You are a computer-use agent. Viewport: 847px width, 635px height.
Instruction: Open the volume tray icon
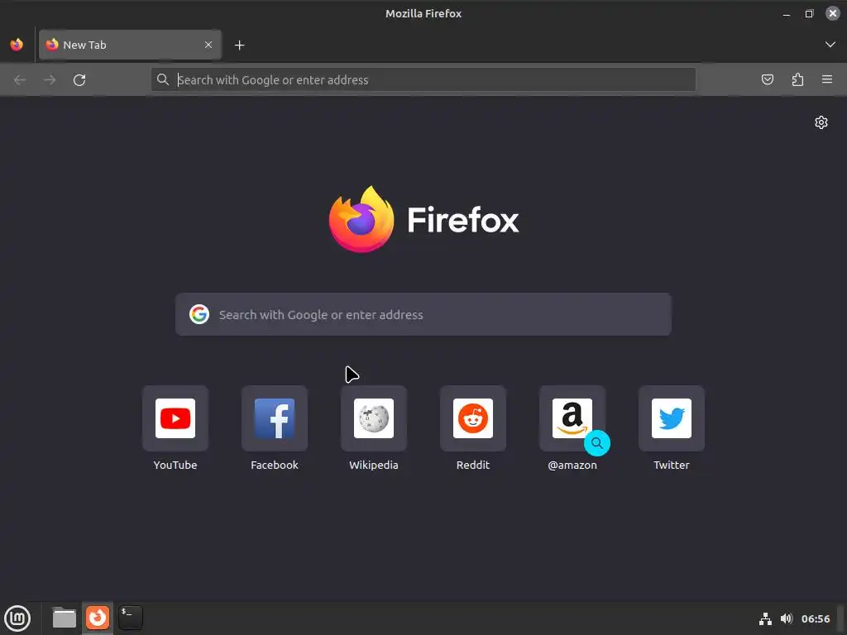click(787, 618)
